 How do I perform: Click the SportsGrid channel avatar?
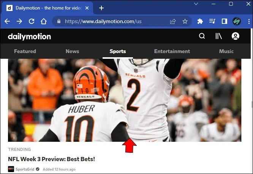click(11, 169)
